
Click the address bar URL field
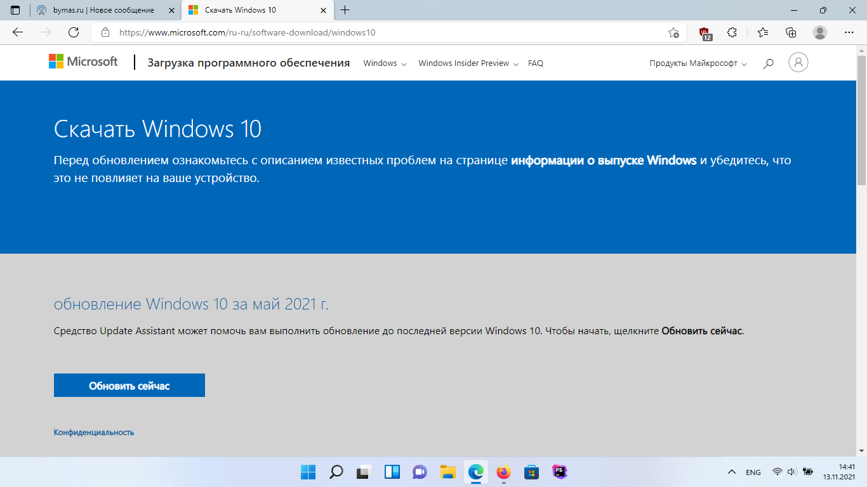[x=381, y=32]
